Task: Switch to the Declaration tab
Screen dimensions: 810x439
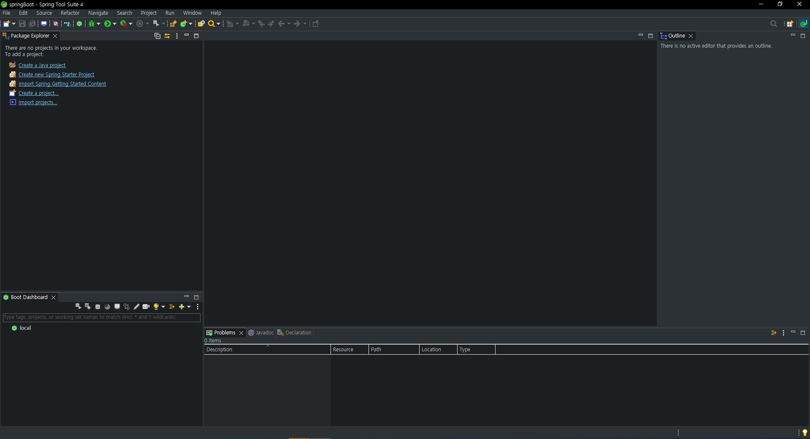Action: (x=294, y=333)
